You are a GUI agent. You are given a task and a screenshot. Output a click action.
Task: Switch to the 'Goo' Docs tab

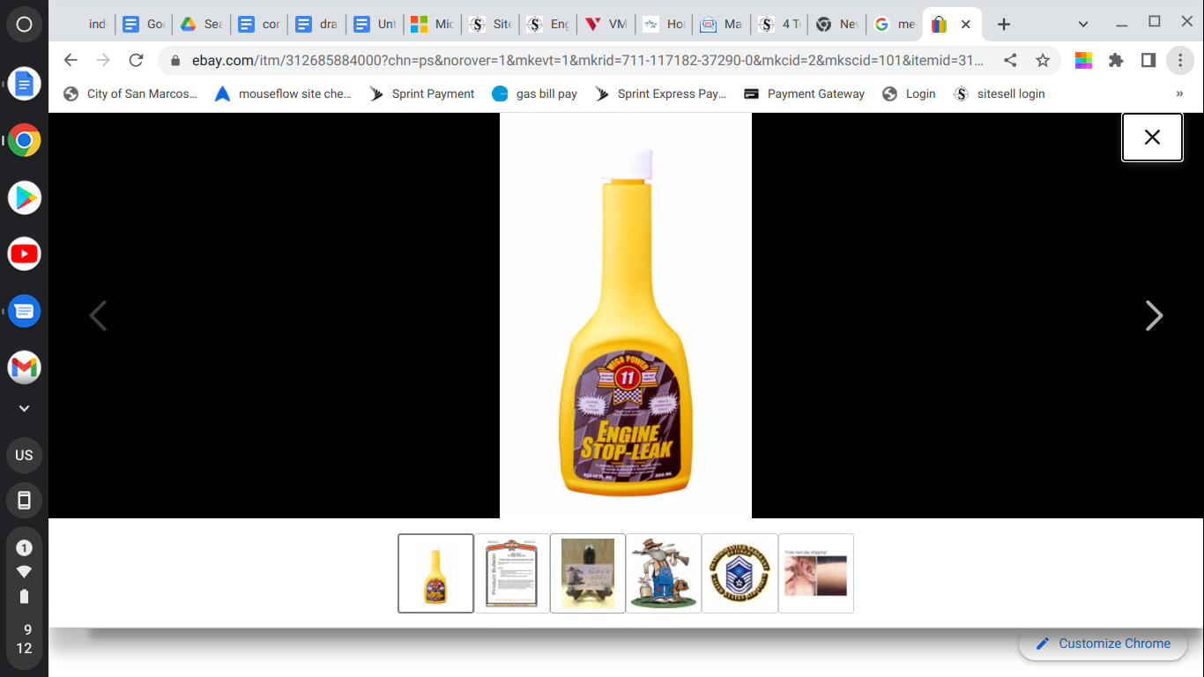click(x=145, y=25)
